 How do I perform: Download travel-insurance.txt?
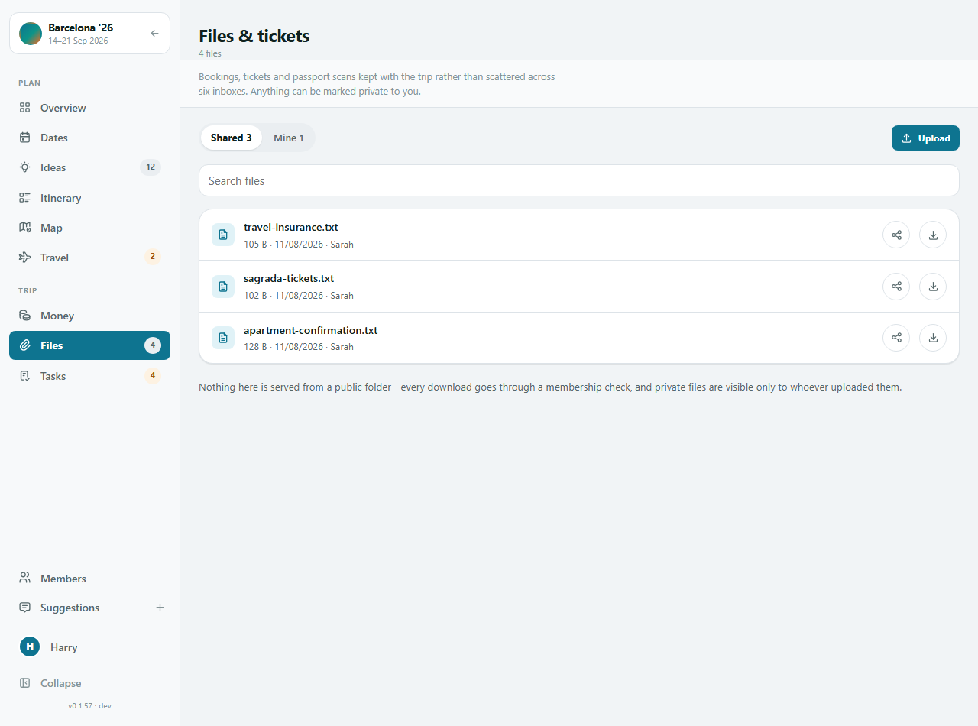pos(933,235)
